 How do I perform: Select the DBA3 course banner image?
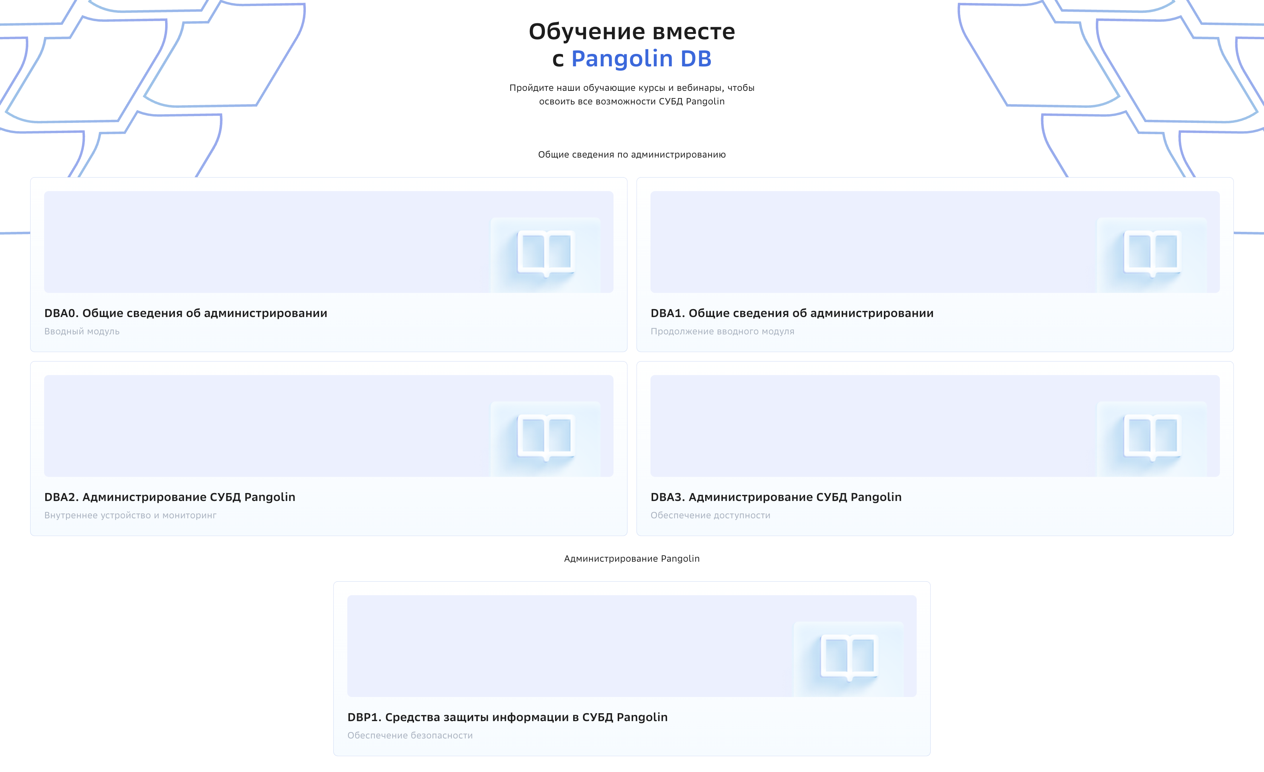(x=935, y=426)
